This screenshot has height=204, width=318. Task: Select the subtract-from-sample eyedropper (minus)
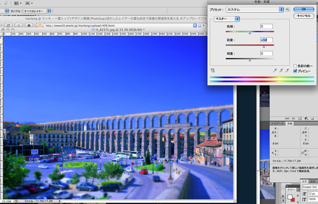pos(287,70)
